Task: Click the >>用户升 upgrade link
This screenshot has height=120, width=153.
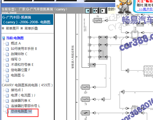Action: (145, 9)
